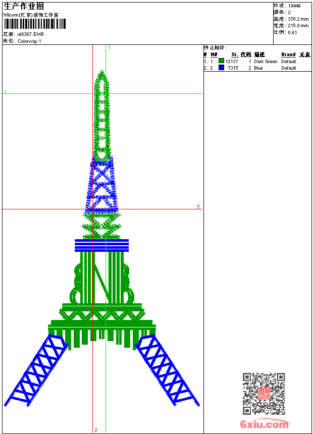Click the green marker 1 on left edge

(5, 91)
